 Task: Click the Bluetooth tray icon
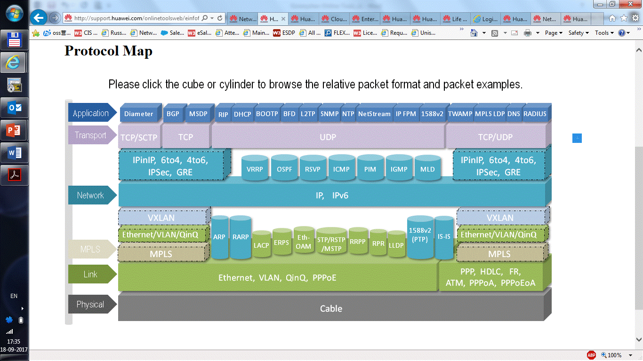tap(8, 320)
